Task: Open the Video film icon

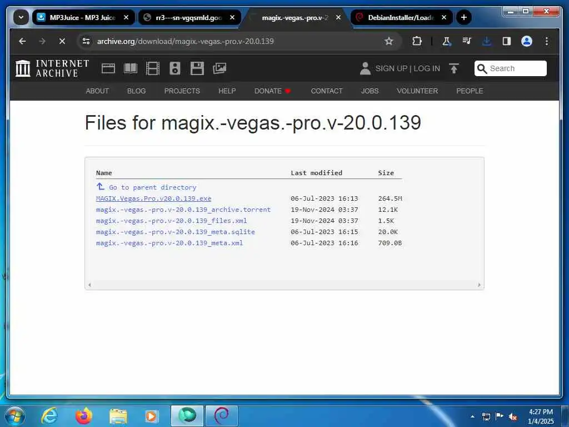Action: click(x=152, y=68)
